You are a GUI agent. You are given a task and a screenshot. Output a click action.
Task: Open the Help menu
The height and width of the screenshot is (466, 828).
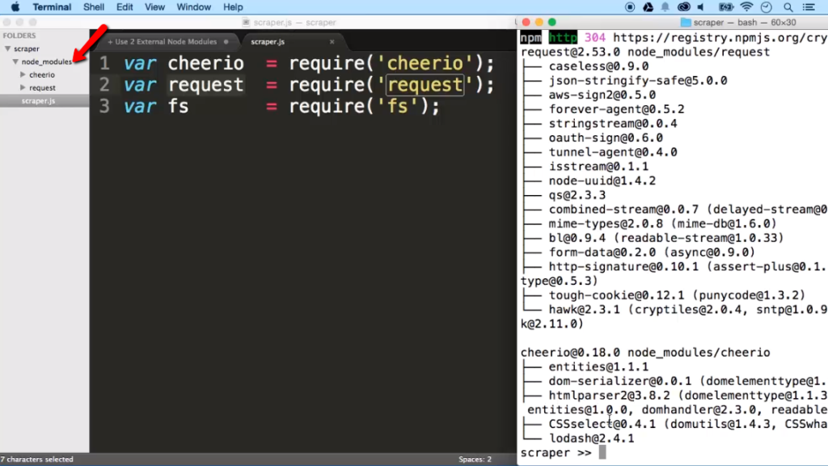tap(233, 7)
